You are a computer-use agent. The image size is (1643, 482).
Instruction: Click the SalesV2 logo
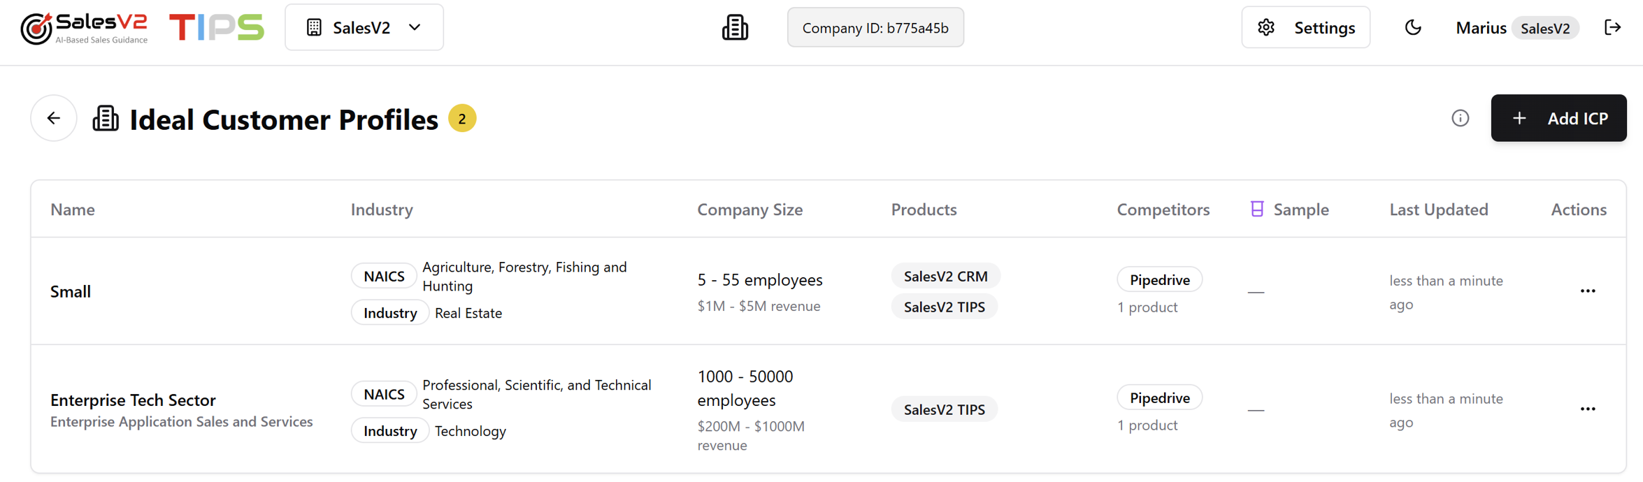84,28
